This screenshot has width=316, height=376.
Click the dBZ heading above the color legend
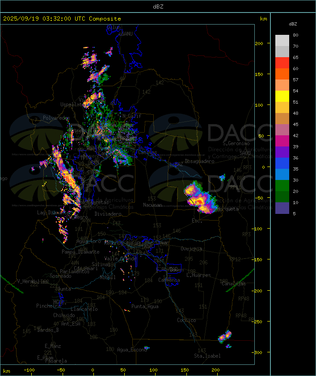293,24
